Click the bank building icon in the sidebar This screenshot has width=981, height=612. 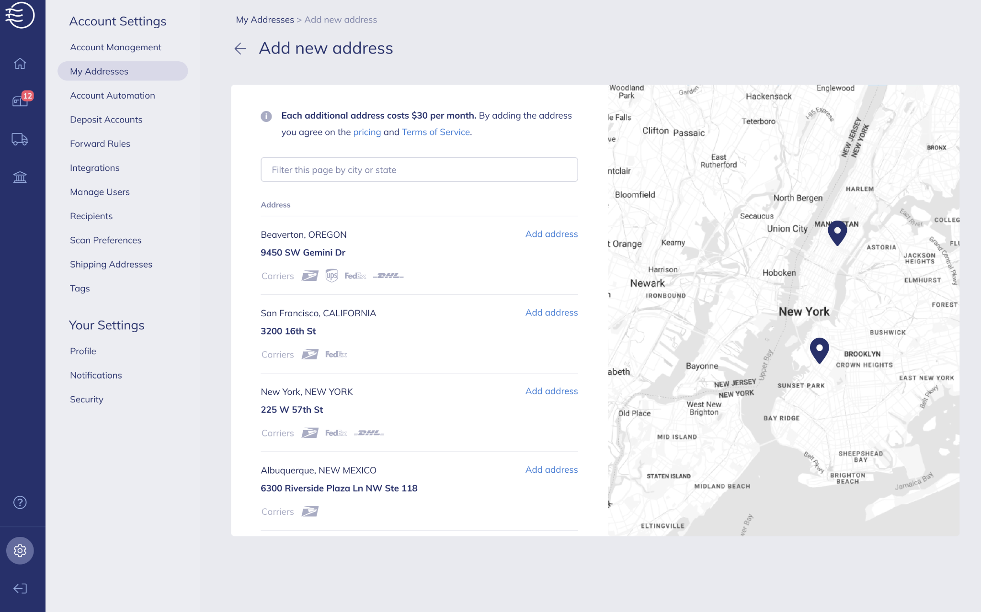(20, 177)
